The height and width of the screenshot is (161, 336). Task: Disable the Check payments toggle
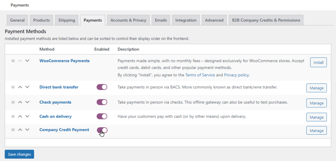tap(102, 102)
